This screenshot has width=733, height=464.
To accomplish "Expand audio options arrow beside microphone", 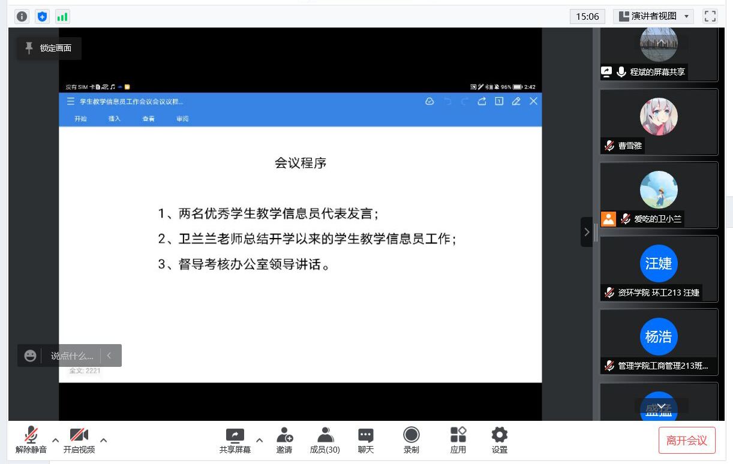I will click(56, 440).
